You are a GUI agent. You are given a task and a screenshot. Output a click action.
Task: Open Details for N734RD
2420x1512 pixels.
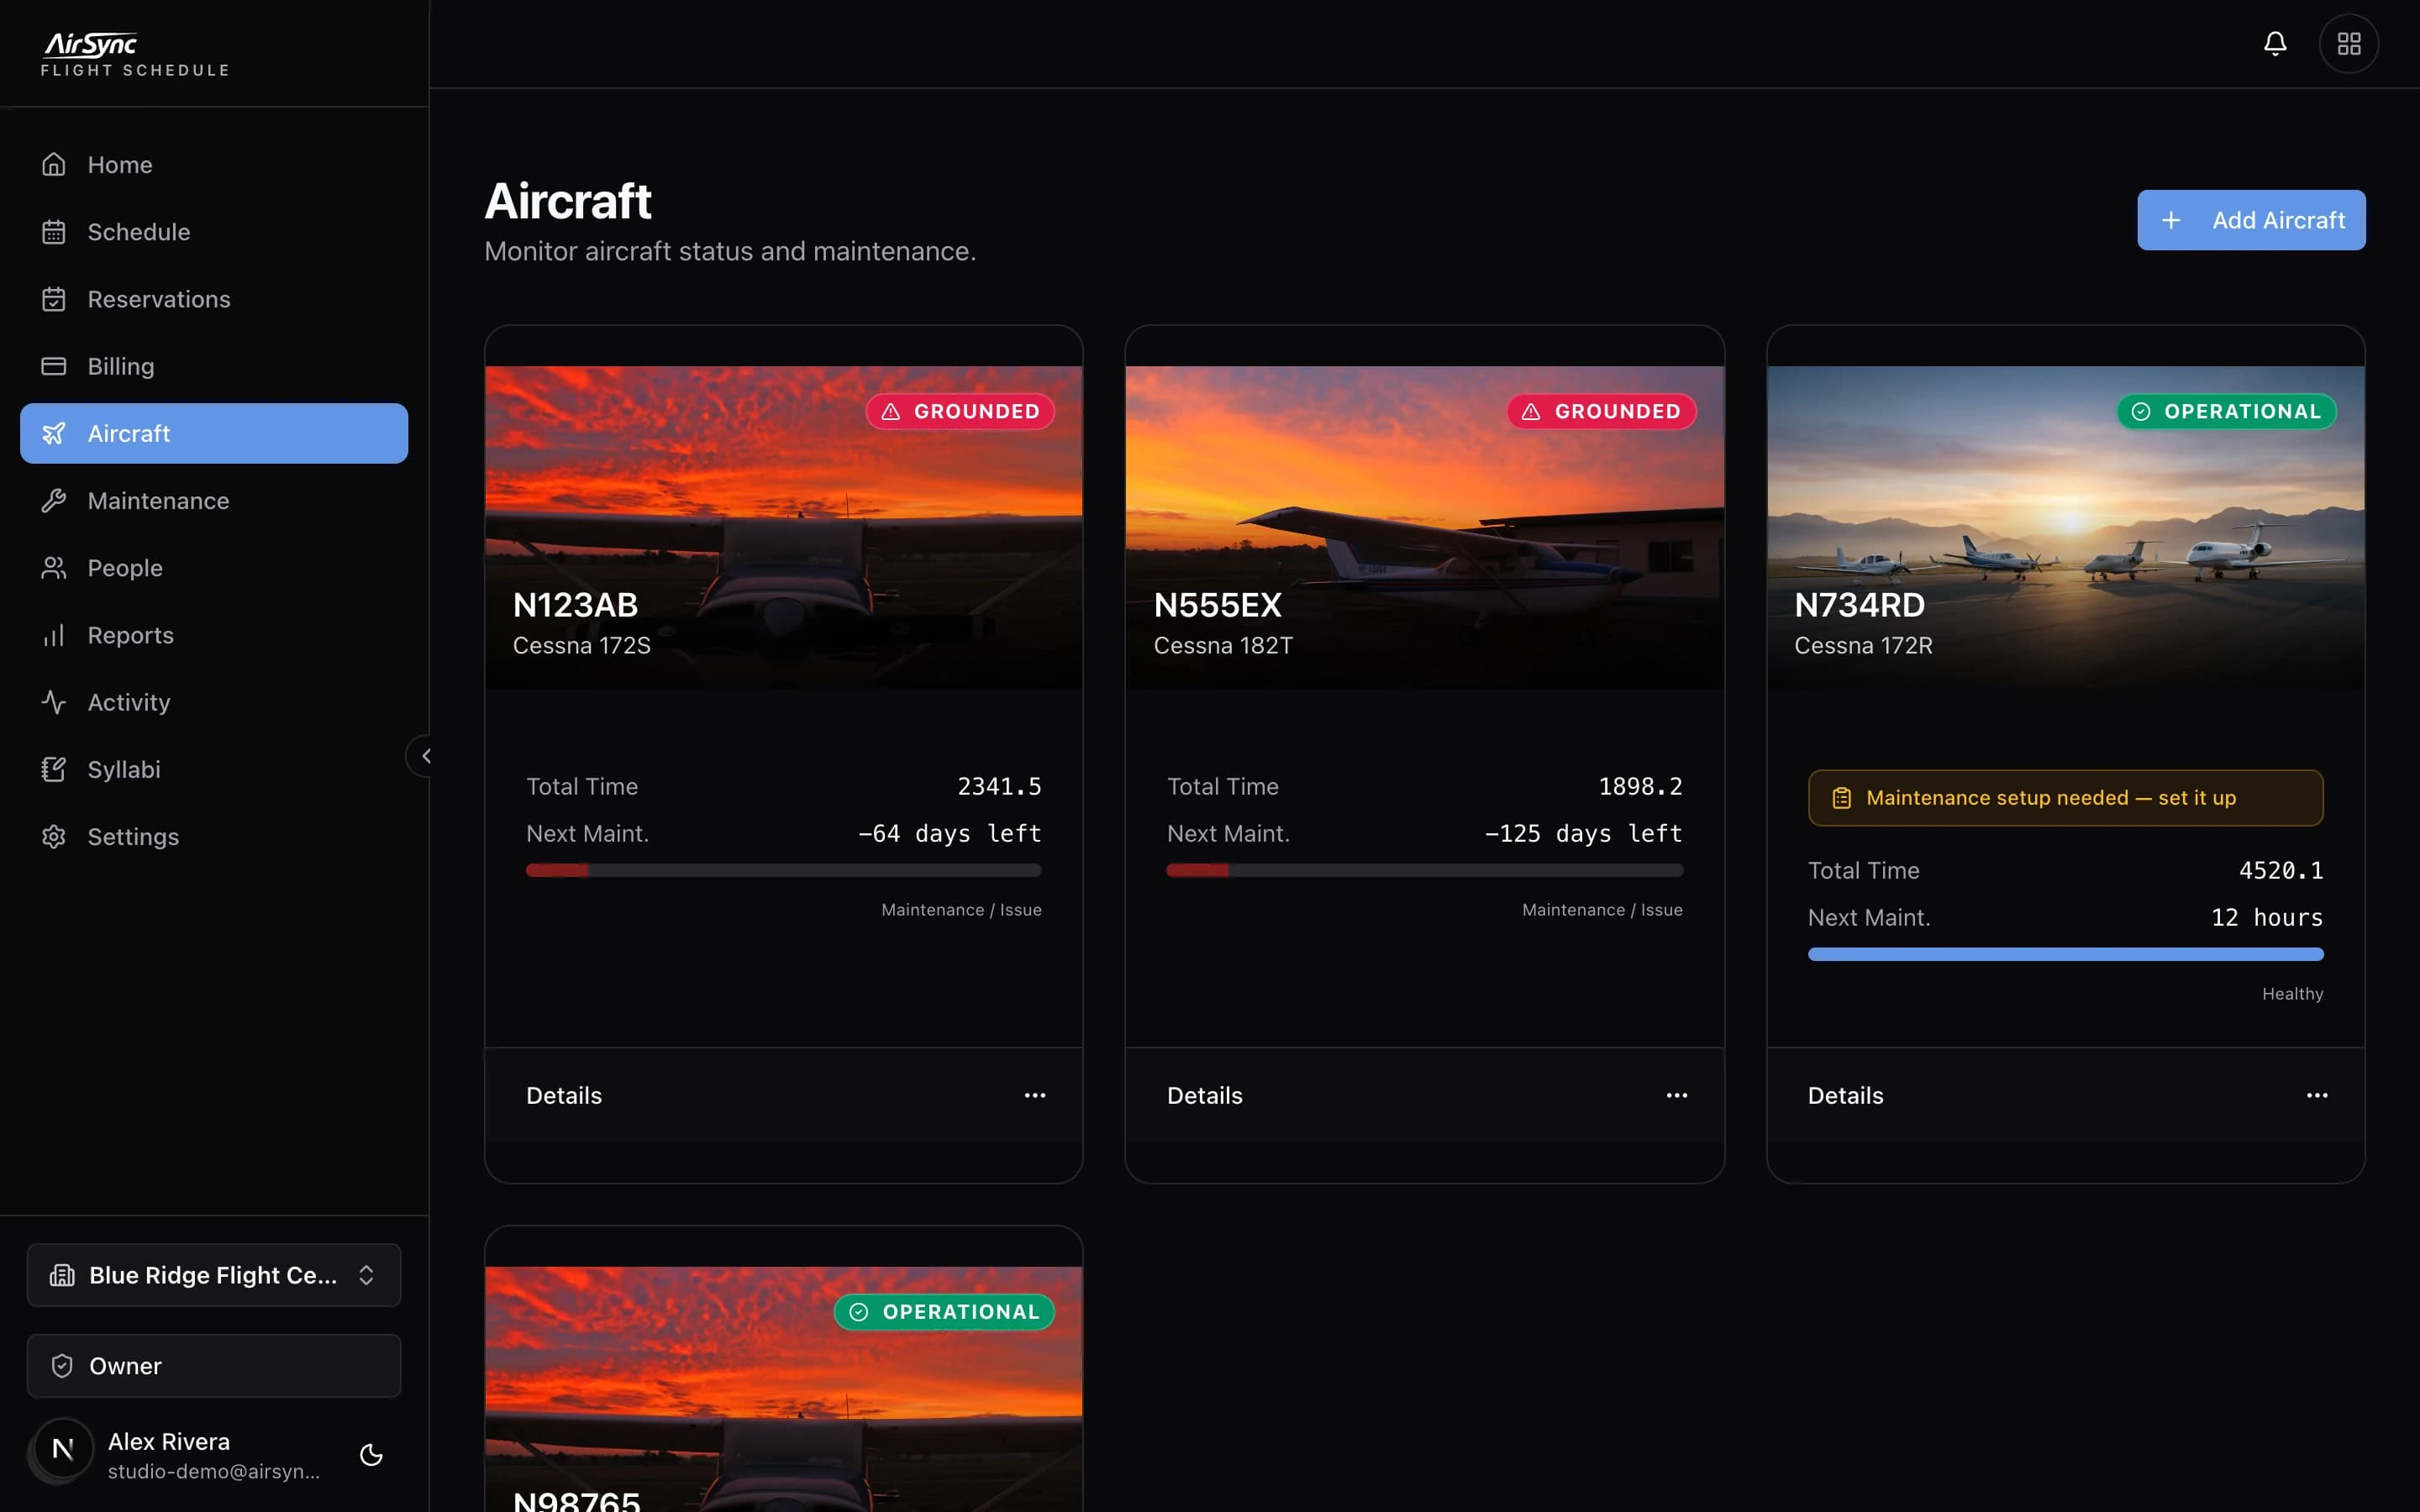tap(1845, 1095)
